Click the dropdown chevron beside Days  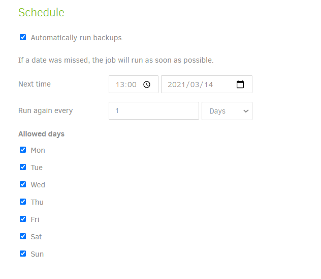tap(246, 111)
